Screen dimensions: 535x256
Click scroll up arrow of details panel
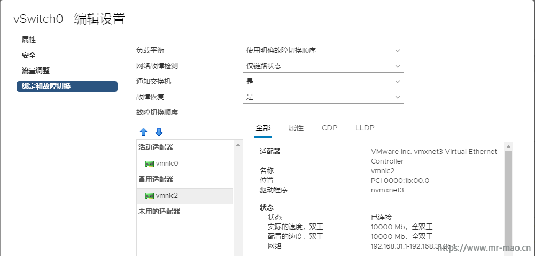[x=508, y=147]
